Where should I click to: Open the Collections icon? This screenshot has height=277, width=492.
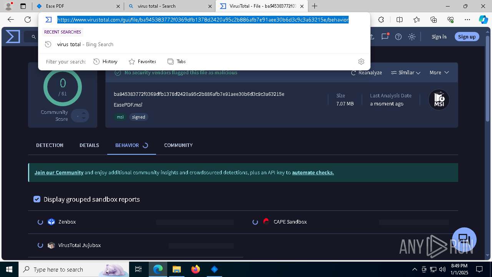coord(434,20)
